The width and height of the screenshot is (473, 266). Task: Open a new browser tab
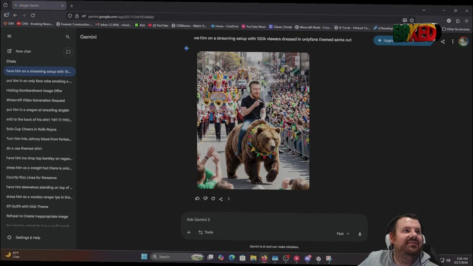click(72, 6)
